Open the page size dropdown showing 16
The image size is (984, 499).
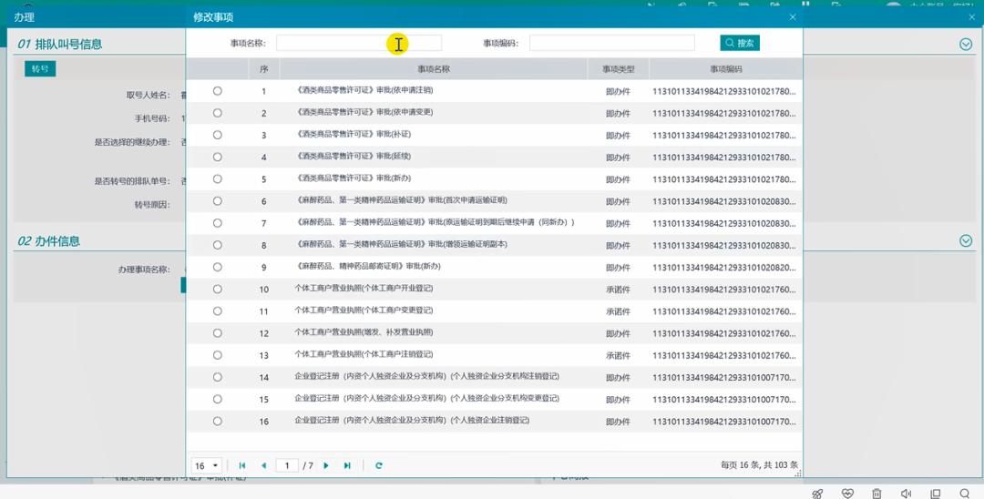[207, 465]
